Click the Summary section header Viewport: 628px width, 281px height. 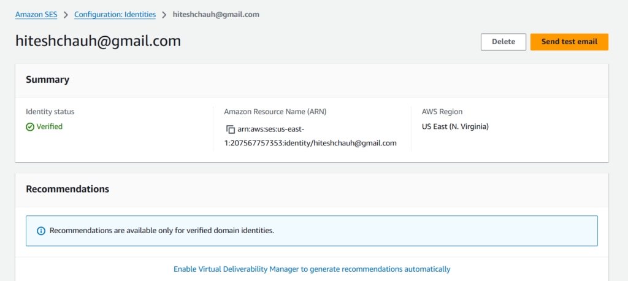(x=47, y=80)
